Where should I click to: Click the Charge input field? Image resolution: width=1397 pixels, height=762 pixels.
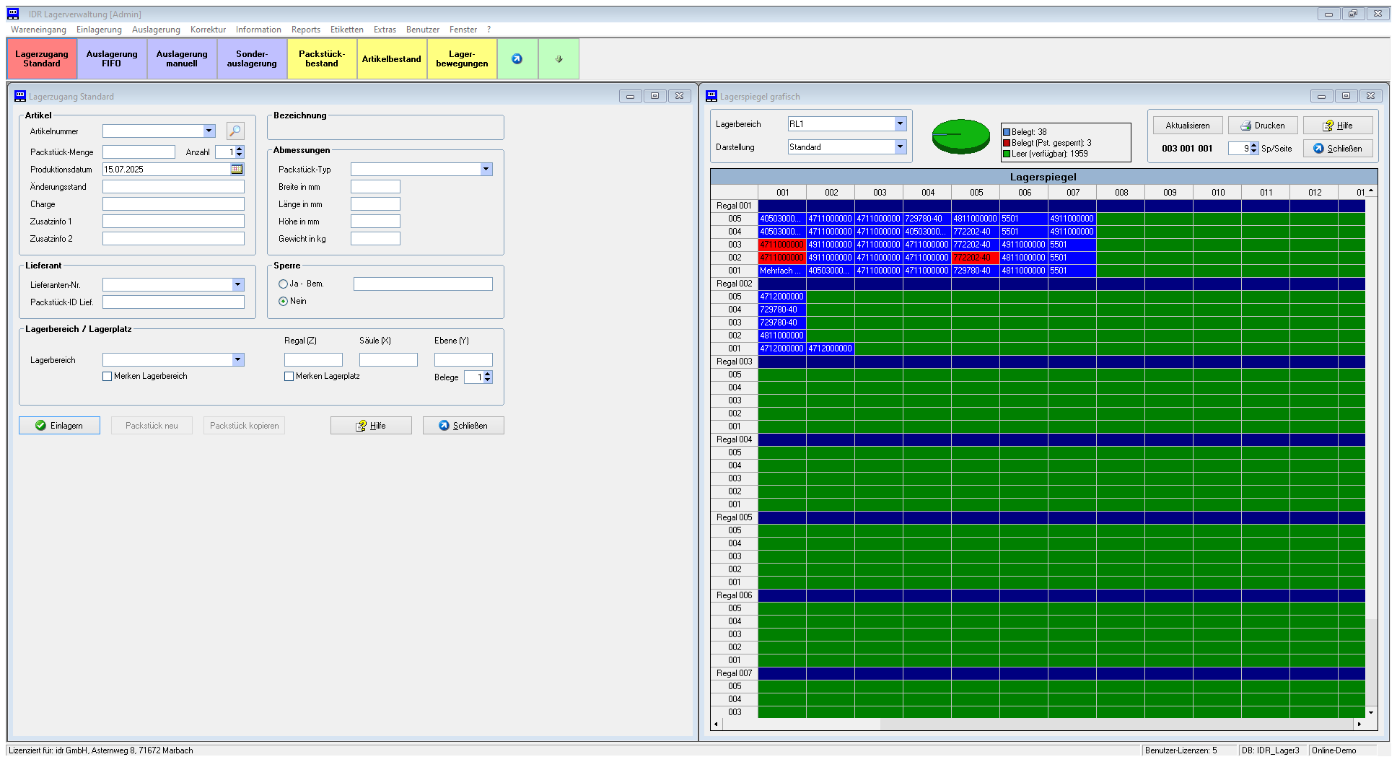click(173, 204)
